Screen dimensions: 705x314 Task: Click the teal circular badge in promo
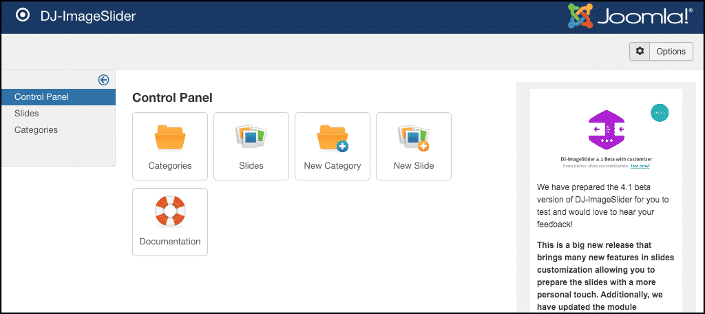660,112
